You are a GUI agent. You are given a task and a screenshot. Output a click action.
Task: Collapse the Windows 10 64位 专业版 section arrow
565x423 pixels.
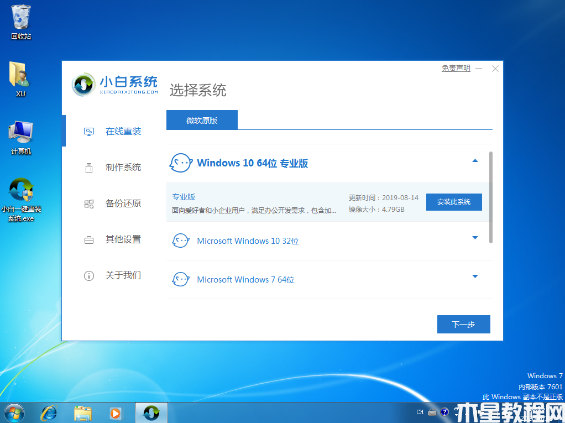pyautogui.click(x=475, y=161)
